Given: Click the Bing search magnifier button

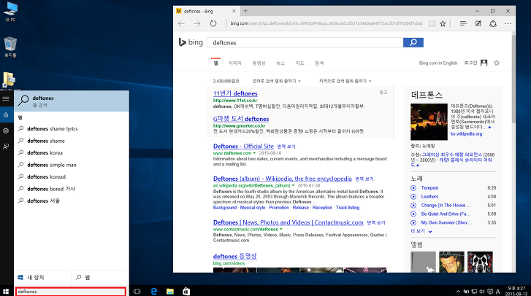Looking at the screenshot, I should tap(413, 42).
